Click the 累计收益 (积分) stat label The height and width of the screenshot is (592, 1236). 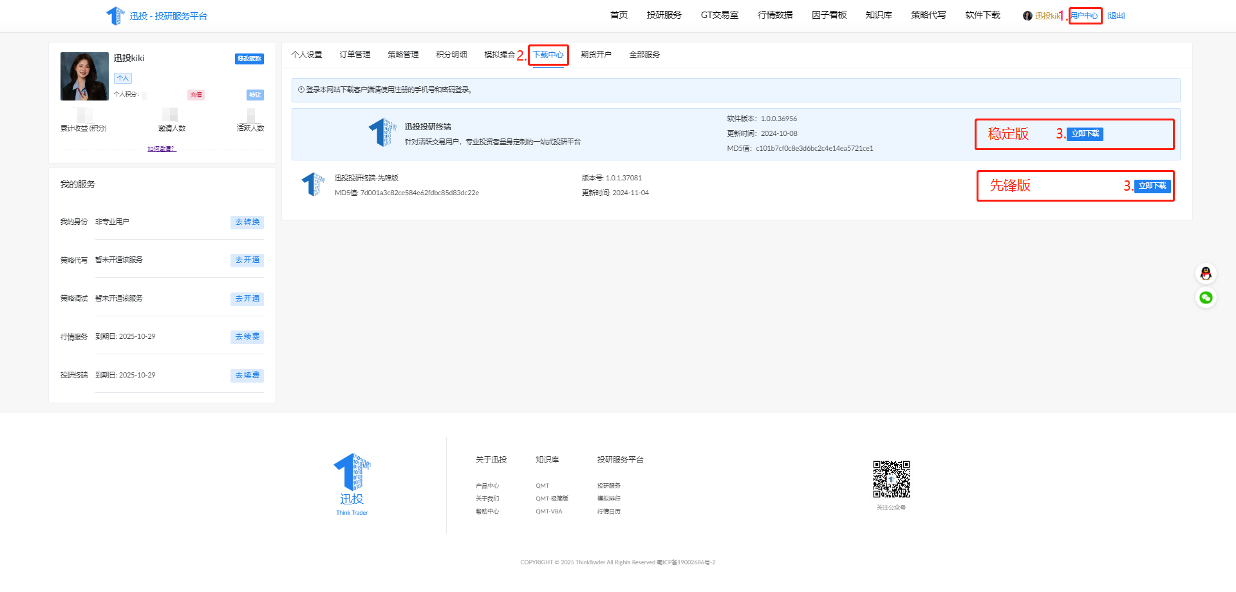pos(84,128)
